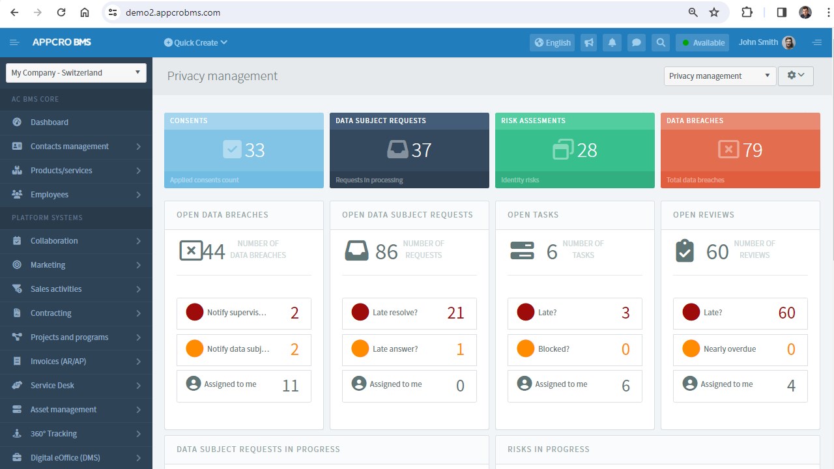
Task: Click the Asset management icon
Action: (x=17, y=409)
